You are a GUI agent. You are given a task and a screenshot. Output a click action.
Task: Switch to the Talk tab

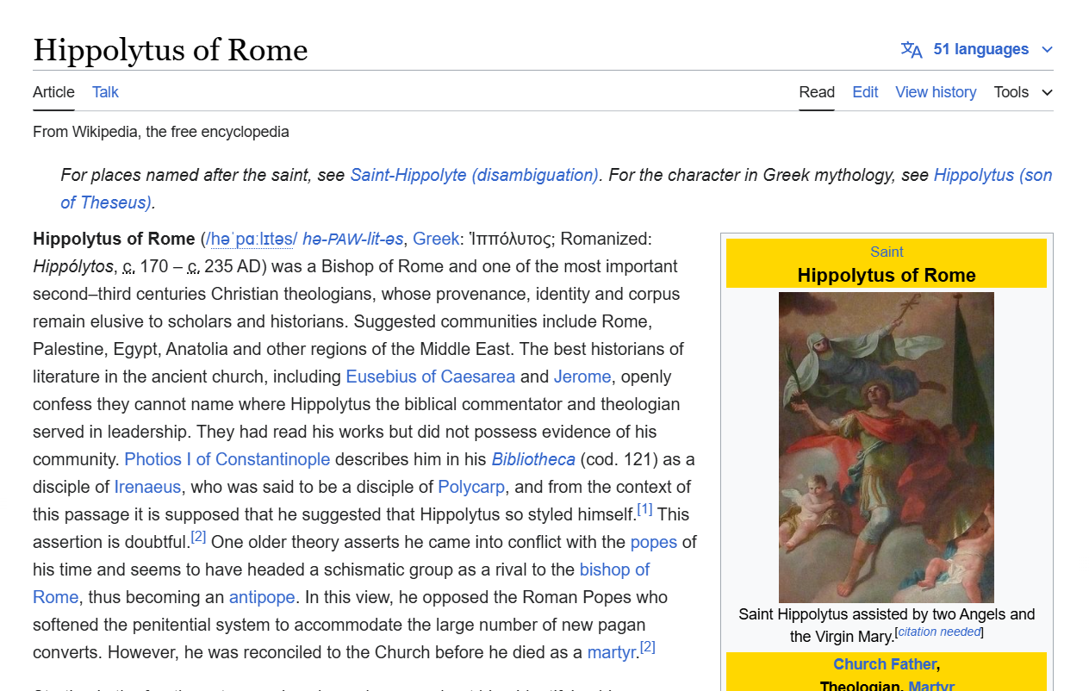tap(105, 92)
